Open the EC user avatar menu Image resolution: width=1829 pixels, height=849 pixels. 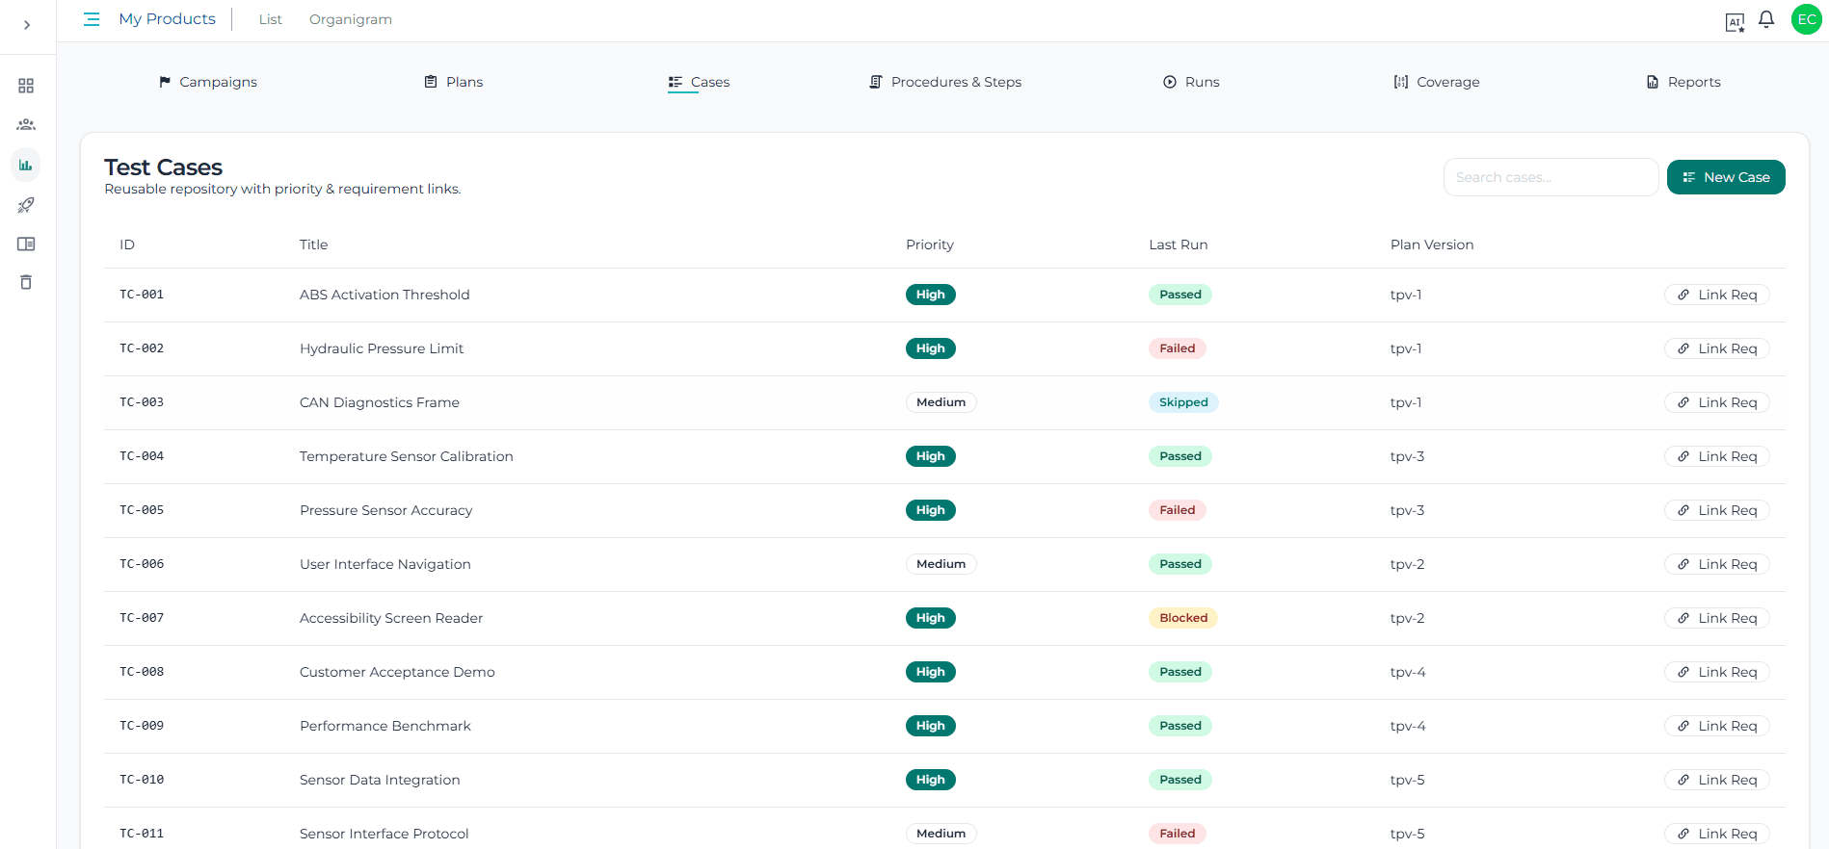point(1806,19)
